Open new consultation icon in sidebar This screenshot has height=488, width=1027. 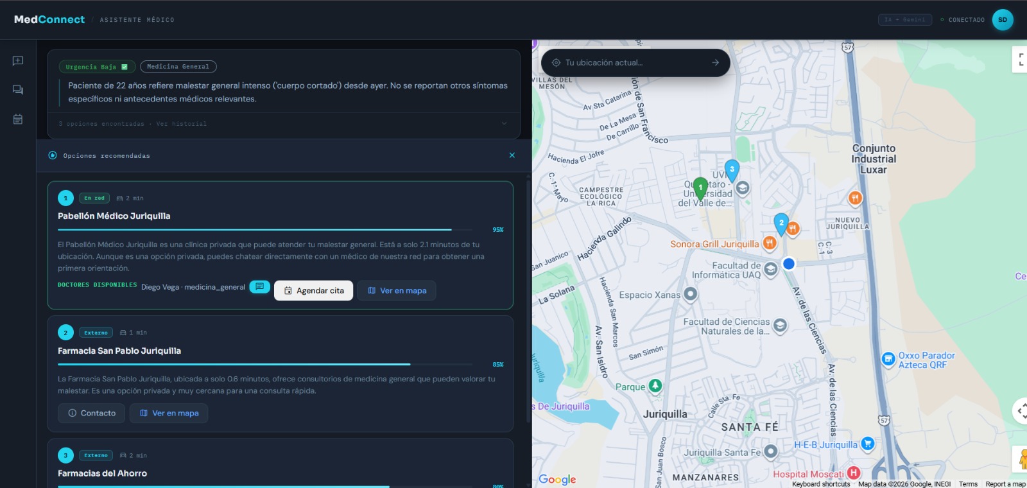18,60
